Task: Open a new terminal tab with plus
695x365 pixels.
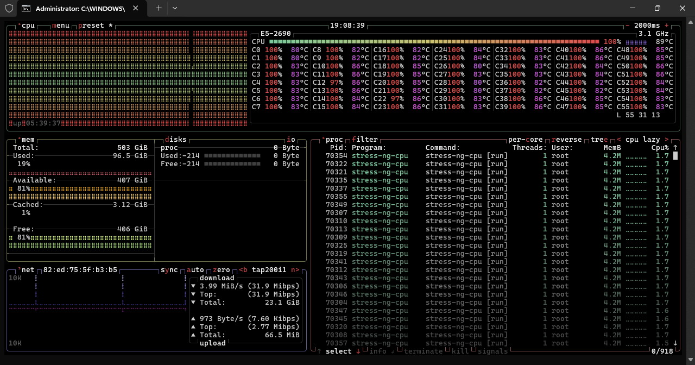Action: pos(159,8)
